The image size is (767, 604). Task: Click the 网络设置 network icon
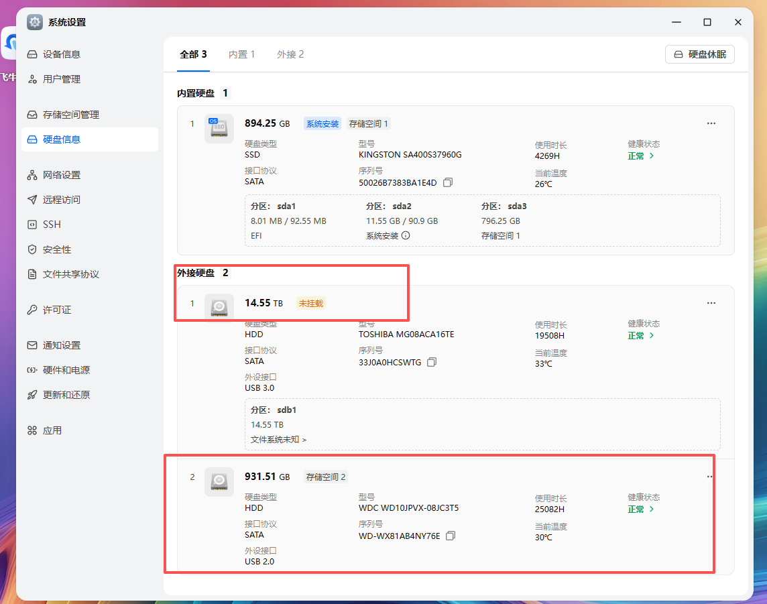(x=32, y=175)
